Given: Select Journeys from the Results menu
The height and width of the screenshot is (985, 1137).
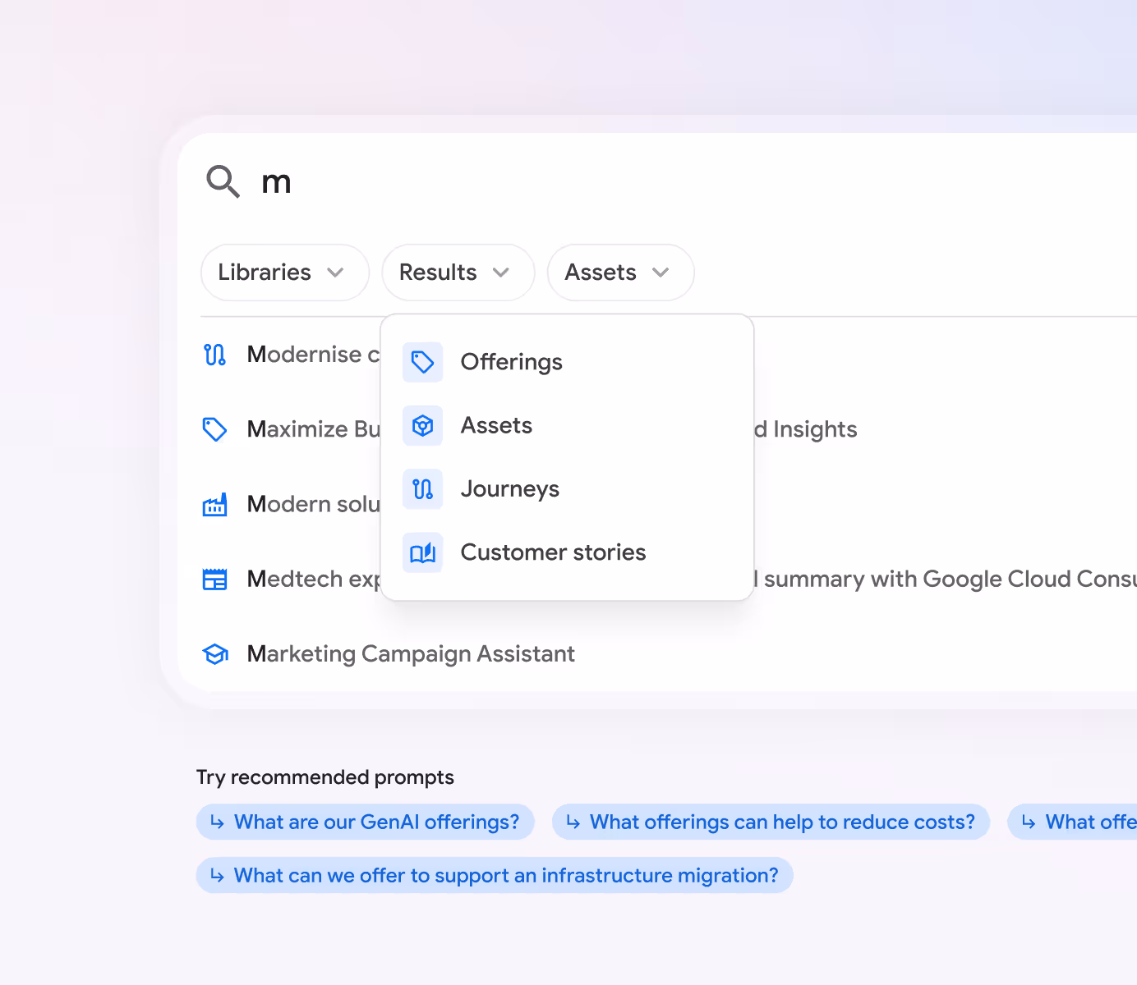Looking at the screenshot, I should click(x=567, y=489).
